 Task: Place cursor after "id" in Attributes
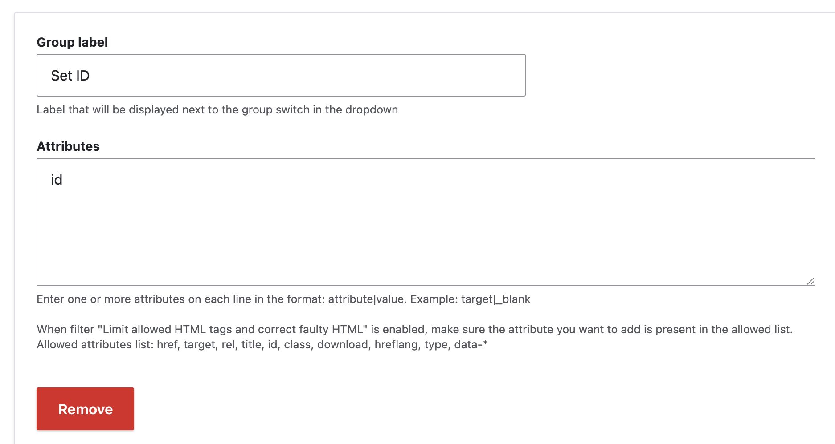click(63, 180)
